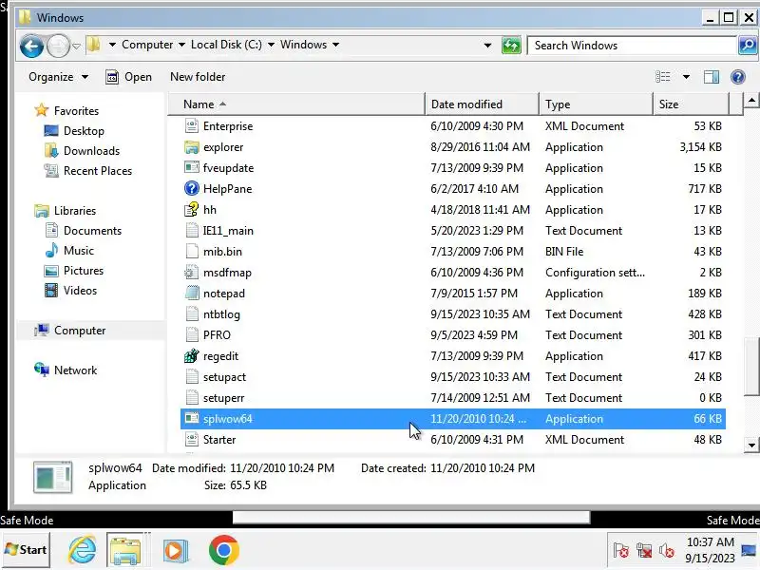The width and height of the screenshot is (760, 570).
Task: Launch Windows Media Player from taskbar
Action: click(x=175, y=550)
